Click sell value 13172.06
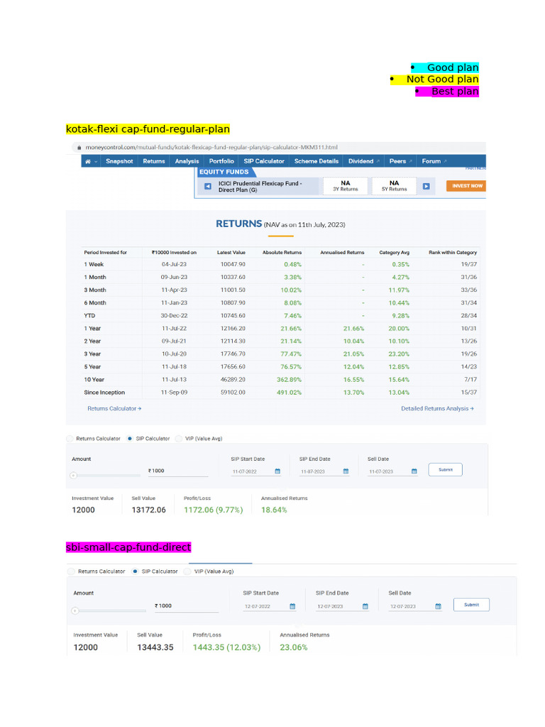The image size is (545, 727). click(149, 510)
